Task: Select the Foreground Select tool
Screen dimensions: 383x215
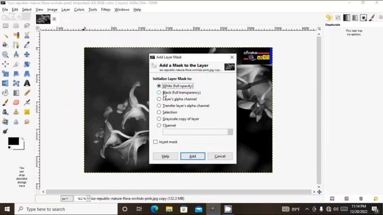Action: click(5, 45)
